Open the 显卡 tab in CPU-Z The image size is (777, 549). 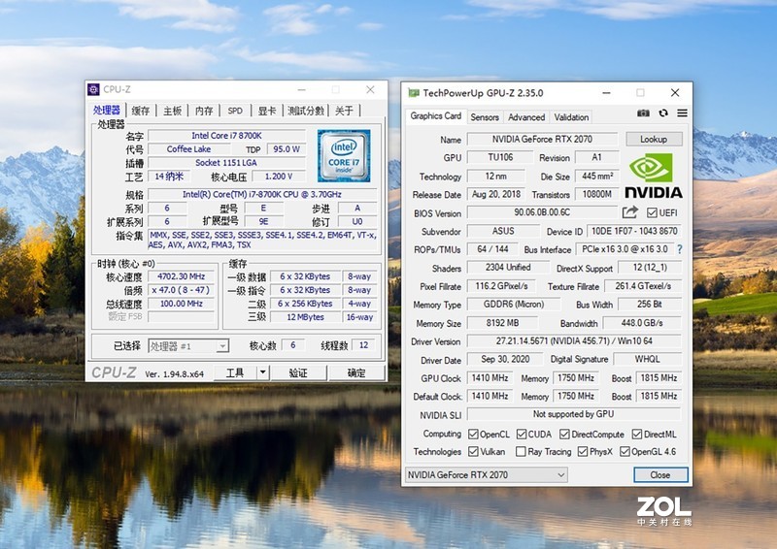pos(267,111)
